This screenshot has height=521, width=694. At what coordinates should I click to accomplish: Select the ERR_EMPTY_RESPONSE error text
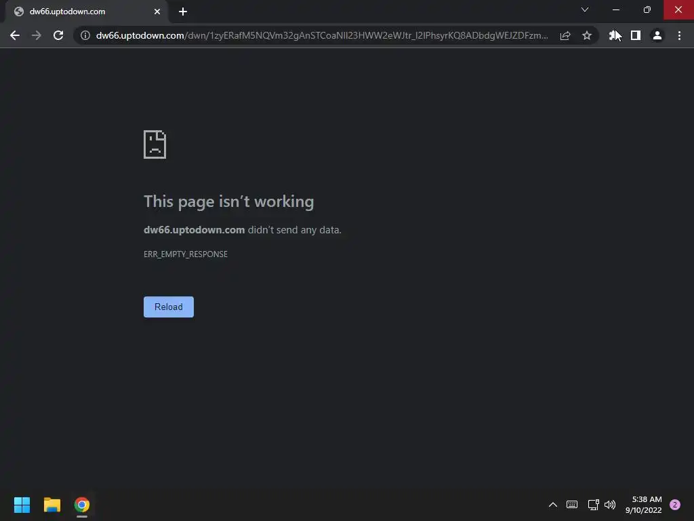[186, 254]
